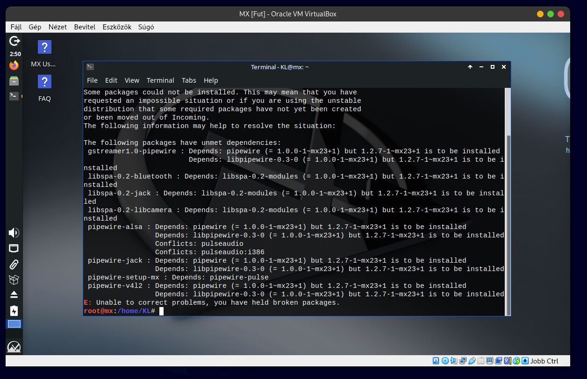587x379 pixels.
Task: Click the 'libspa-0.2-libcamera' package text
Action: (130, 210)
